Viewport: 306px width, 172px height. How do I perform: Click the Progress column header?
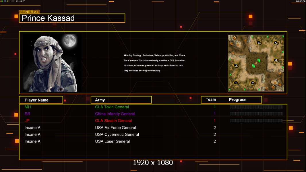(x=237, y=99)
